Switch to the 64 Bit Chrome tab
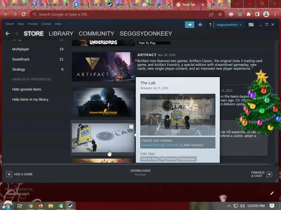Viewport: 281px width, 210px height. 88,5
